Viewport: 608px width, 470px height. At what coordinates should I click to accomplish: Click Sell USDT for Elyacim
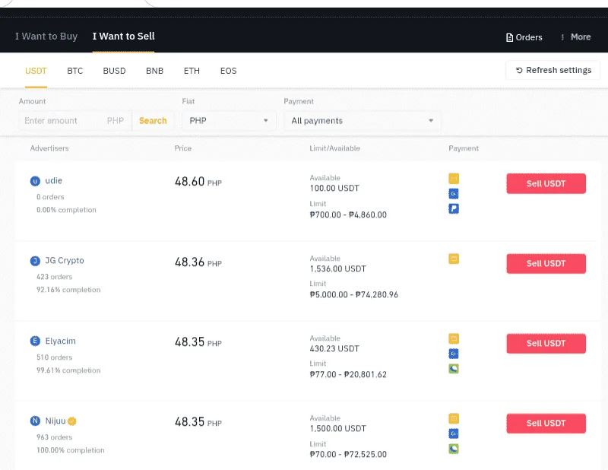pos(546,344)
